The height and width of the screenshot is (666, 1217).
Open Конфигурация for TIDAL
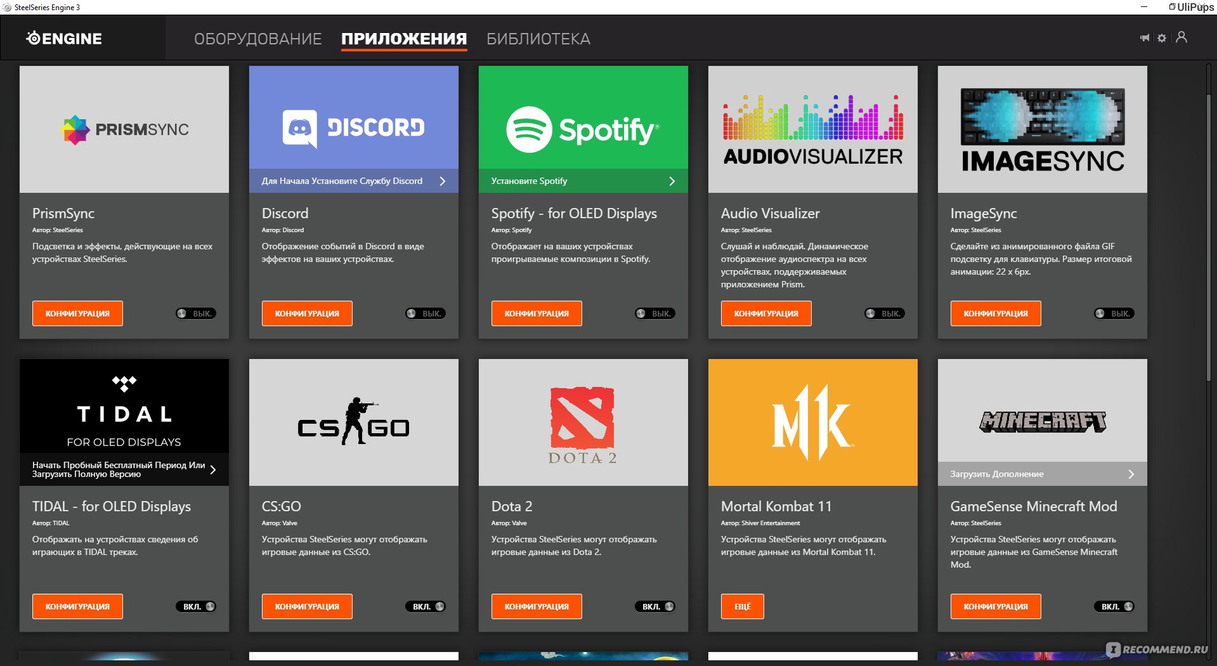77,606
